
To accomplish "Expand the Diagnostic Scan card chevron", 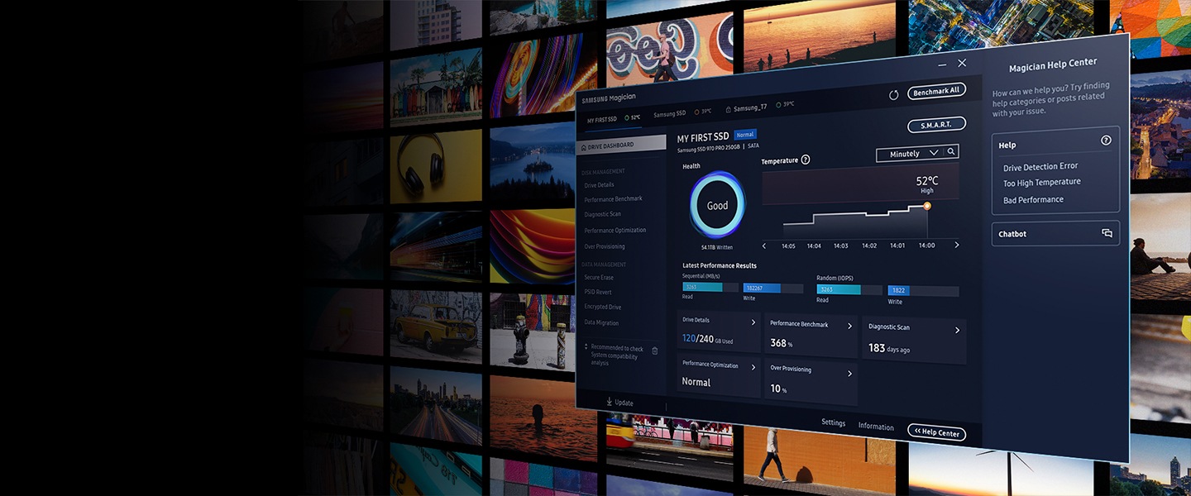I will (958, 330).
